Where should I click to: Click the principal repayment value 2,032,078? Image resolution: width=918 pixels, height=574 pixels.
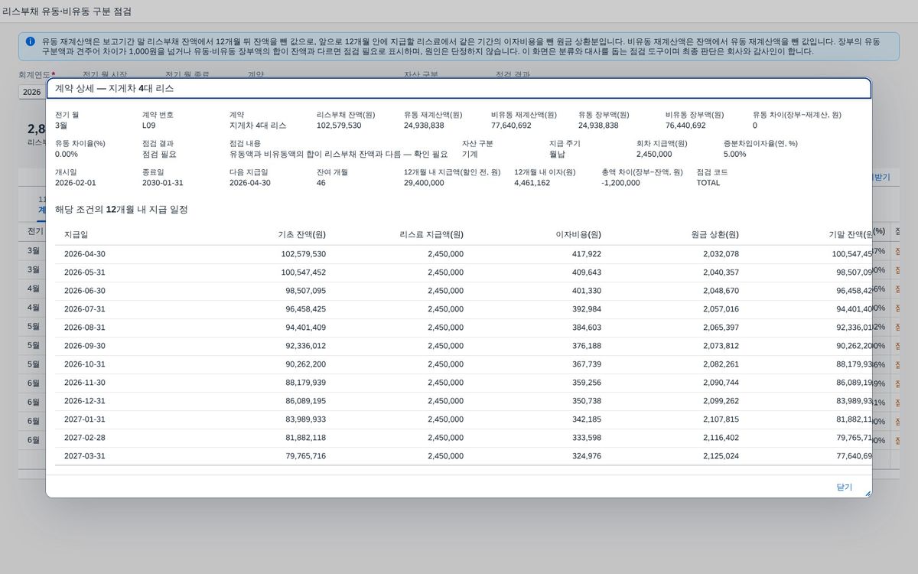pos(721,254)
